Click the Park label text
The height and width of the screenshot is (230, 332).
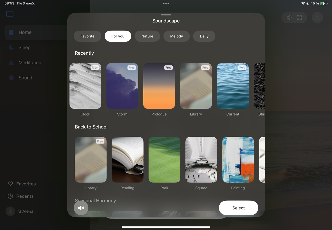click(x=164, y=188)
